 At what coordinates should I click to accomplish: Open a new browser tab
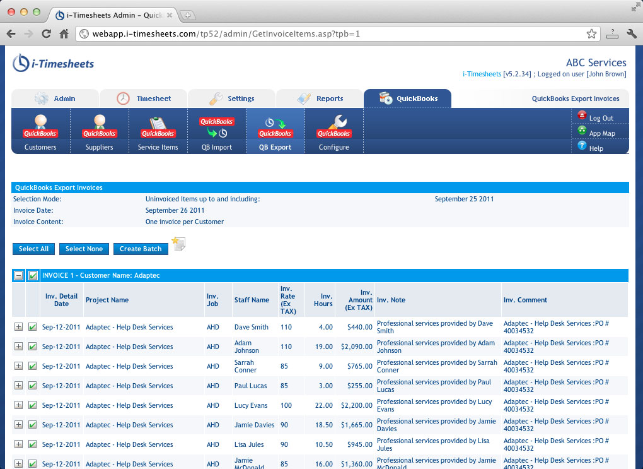187,15
